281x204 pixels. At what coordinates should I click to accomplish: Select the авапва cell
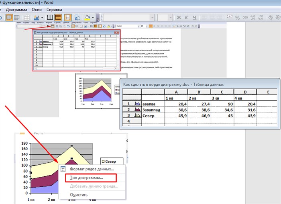click(153, 104)
